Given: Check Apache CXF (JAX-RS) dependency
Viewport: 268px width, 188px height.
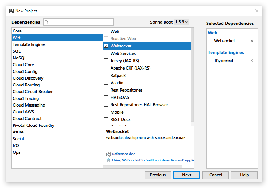Looking at the screenshot, I should pos(106,68).
